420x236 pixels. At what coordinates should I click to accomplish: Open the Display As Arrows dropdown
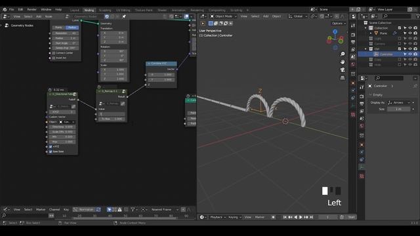[399, 102]
